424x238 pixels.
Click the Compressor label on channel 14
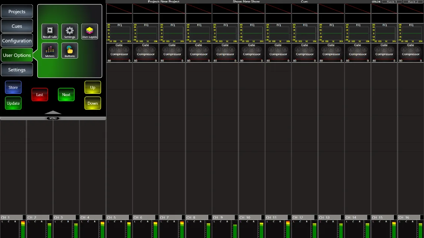pos(358,54)
